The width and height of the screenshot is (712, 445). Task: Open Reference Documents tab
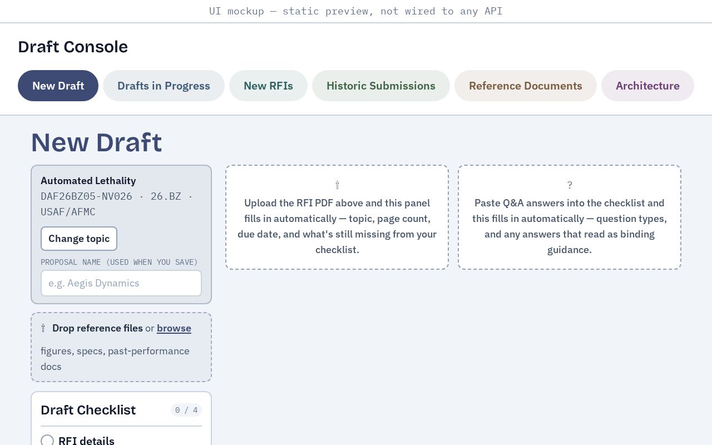(525, 86)
